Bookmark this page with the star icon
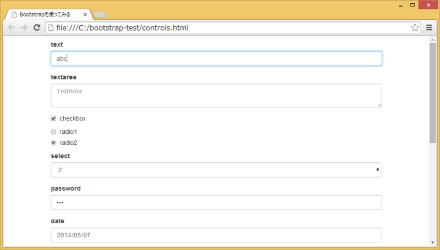The height and width of the screenshot is (250, 440). tap(415, 27)
